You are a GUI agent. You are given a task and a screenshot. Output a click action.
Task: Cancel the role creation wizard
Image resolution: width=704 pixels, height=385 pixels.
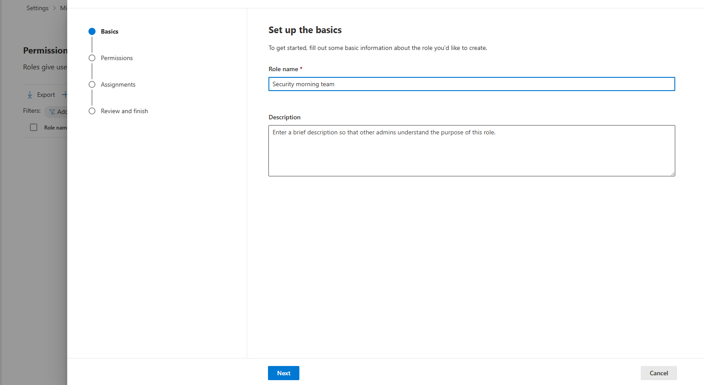[x=658, y=373]
